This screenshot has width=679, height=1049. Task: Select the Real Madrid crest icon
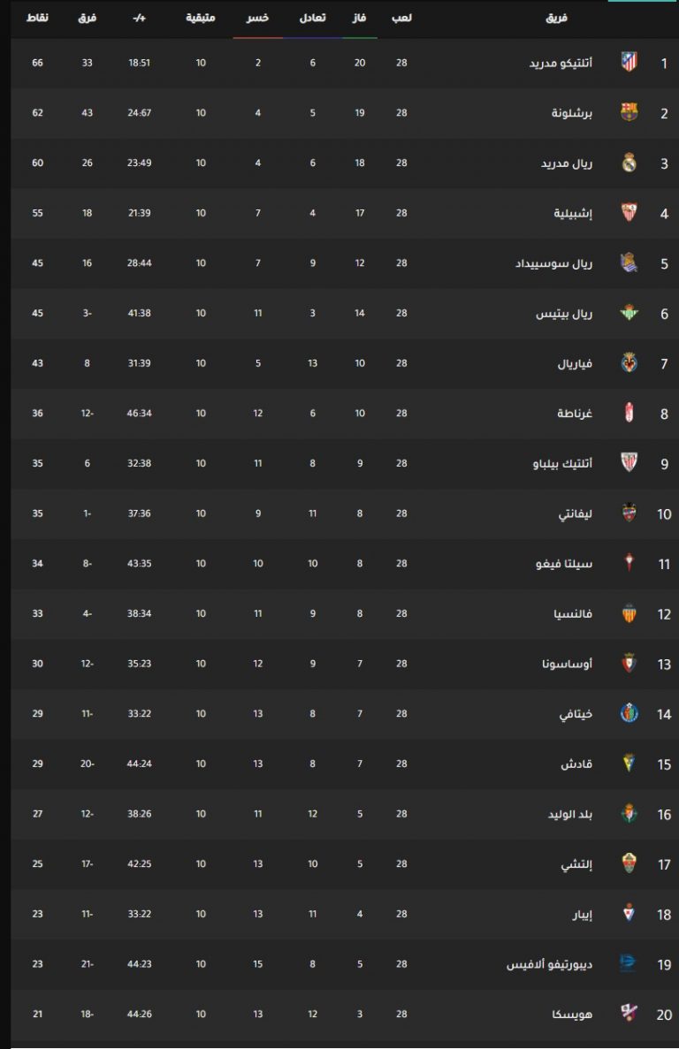click(x=629, y=163)
